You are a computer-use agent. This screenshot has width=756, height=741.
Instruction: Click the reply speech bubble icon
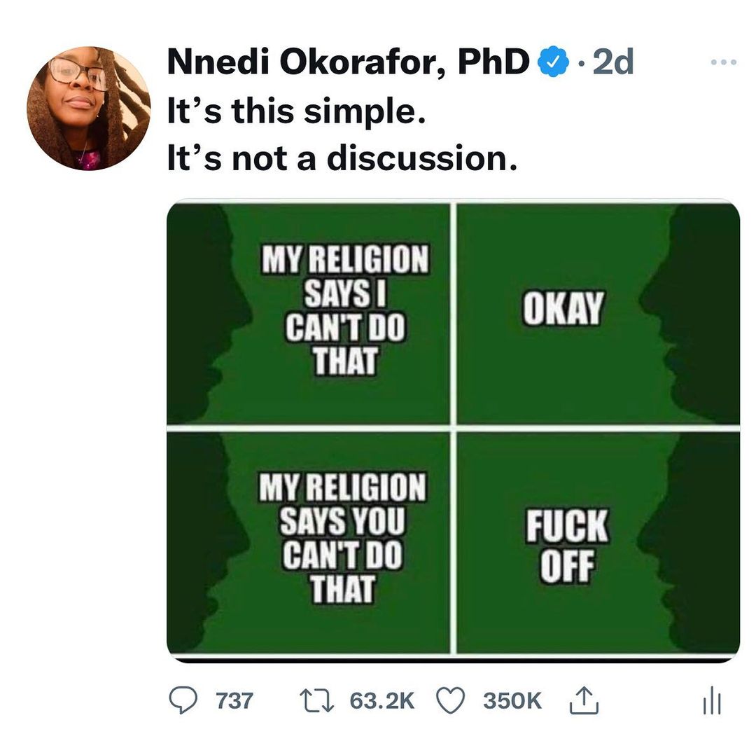184,699
